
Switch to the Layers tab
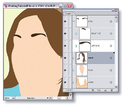coord(69,14)
